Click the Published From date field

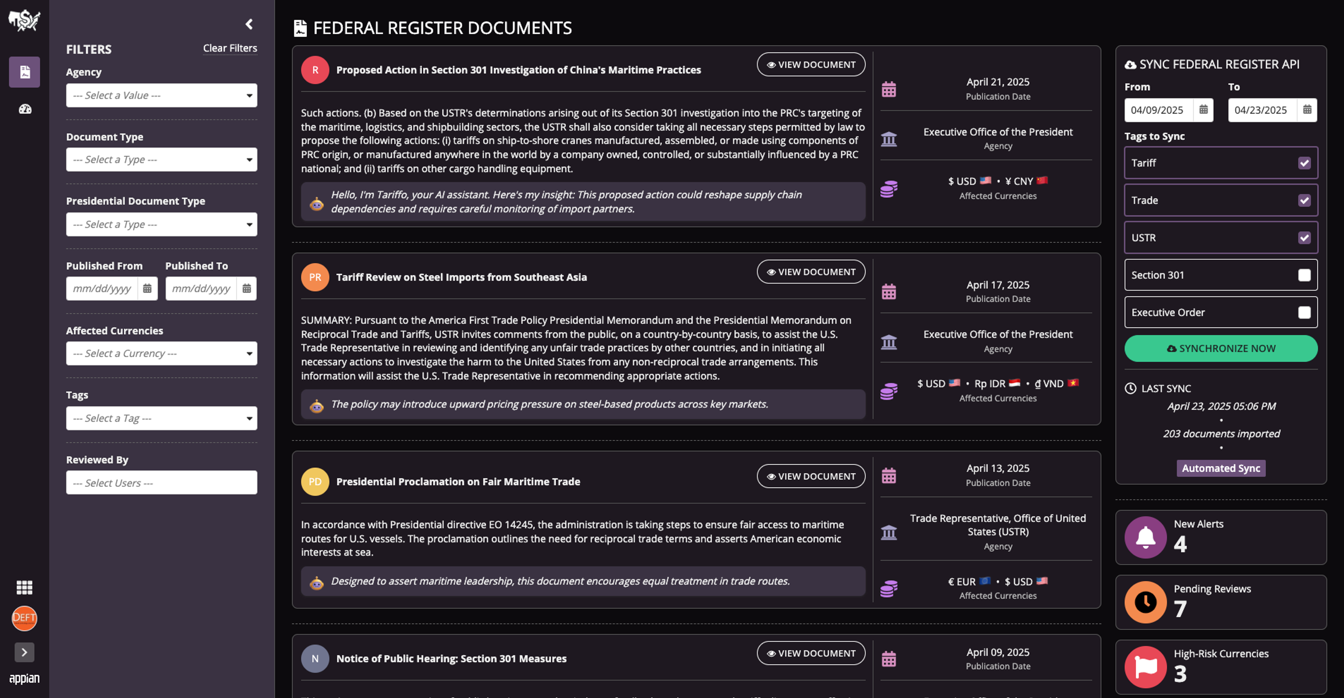pos(102,288)
